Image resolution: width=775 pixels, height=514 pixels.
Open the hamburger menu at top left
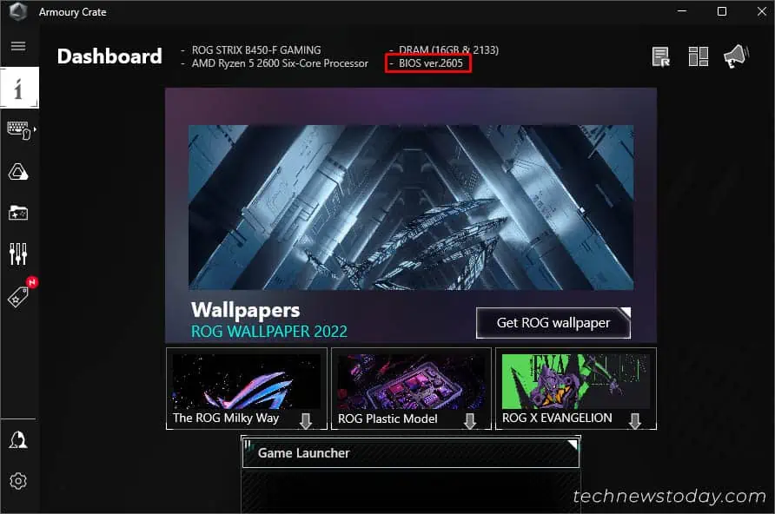click(18, 46)
